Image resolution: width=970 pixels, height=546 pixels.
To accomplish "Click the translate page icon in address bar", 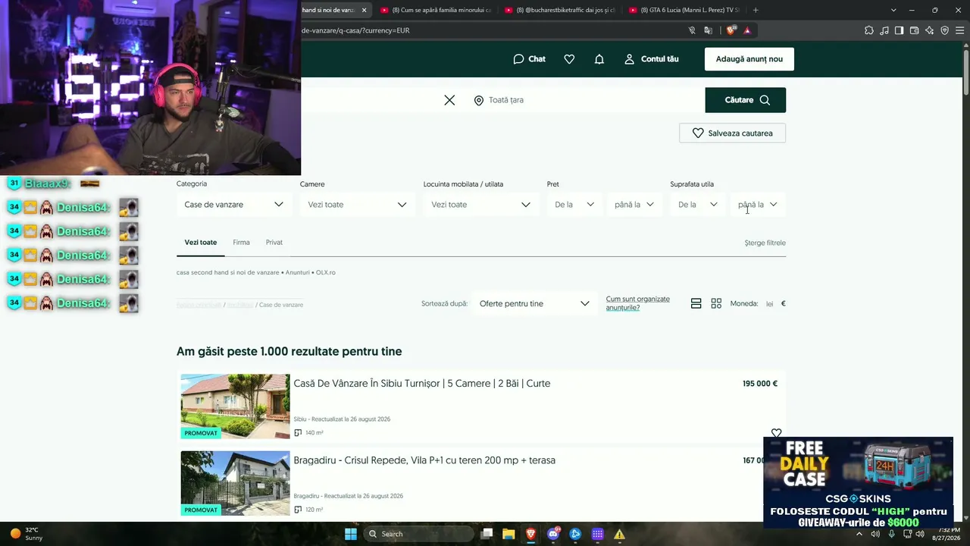I will tap(708, 30).
